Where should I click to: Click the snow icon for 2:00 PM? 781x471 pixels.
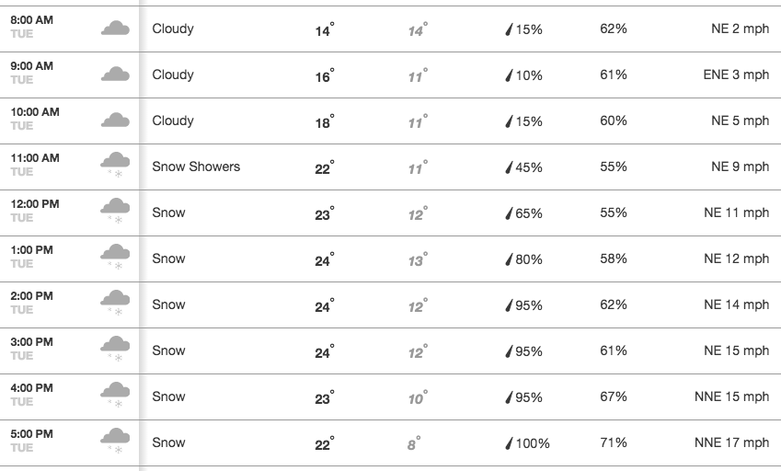[115, 304]
